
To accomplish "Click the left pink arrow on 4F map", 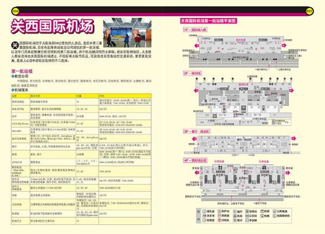I will 197,173.
